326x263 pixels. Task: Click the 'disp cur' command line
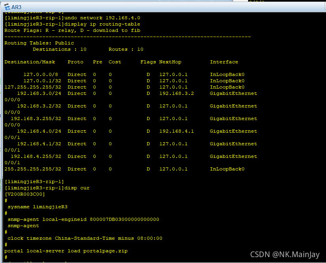tap(47, 188)
